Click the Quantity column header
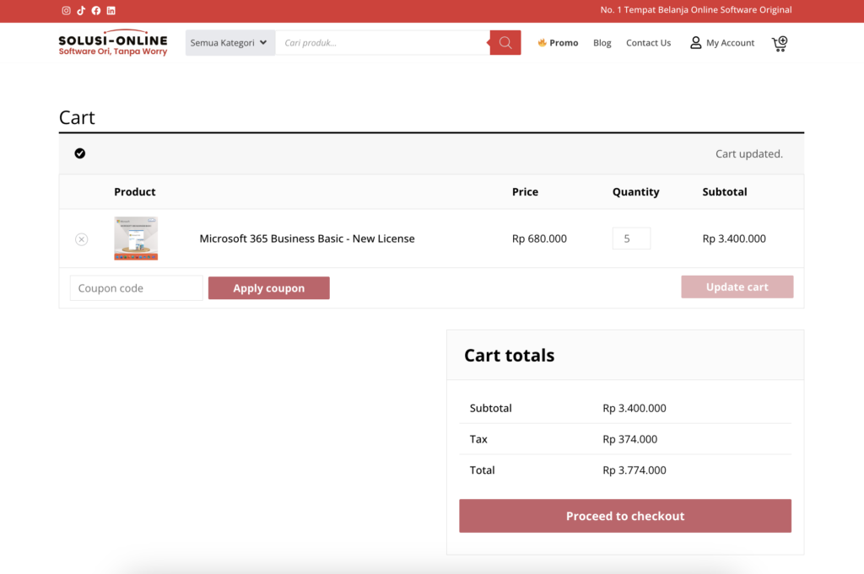The height and width of the screenshot is (574, 864). (636, 191)
